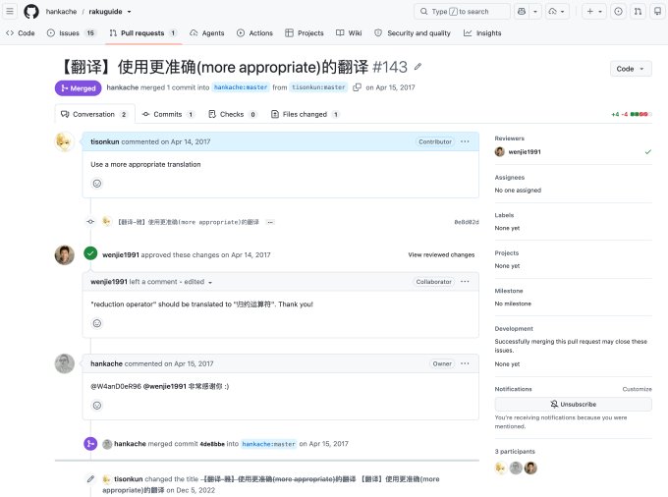668x497 pixels.
Task: Open the wenjie1991 reviewer profile link
Action: click(525, 152)
